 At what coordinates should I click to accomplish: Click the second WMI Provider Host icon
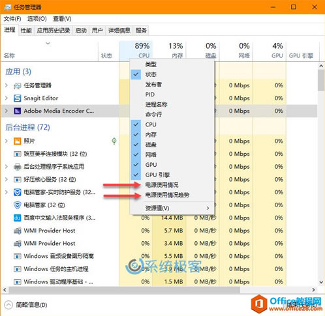pos(17,244)
